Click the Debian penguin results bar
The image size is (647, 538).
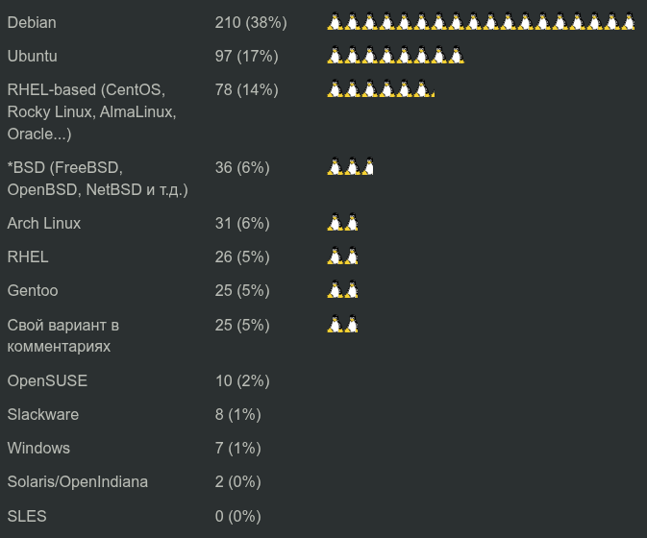coord(481,22)
